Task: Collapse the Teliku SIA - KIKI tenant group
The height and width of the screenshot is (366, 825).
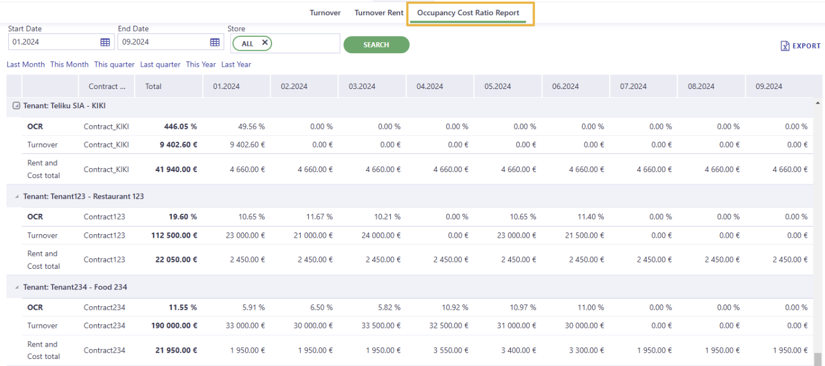Action: point(16,106)
